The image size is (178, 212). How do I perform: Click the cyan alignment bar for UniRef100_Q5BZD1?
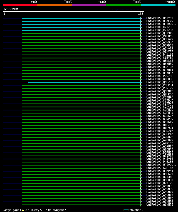85,82
